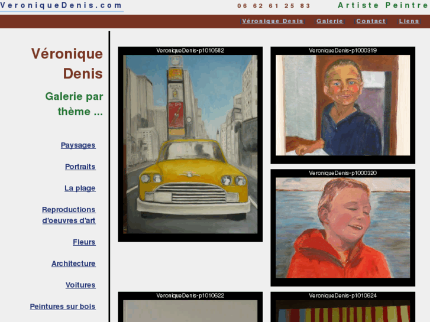The image size is (430, 322).
Task: Open the Portraits theme link
Action: coord(80,167)
